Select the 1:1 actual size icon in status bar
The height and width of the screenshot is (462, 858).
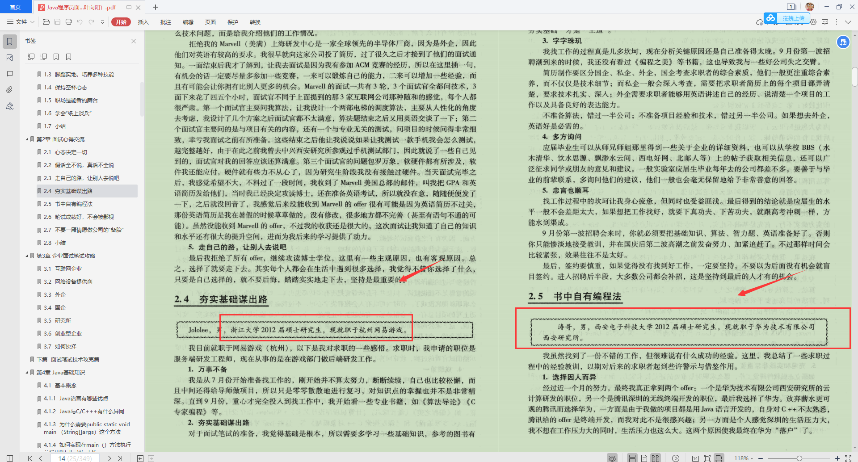695,458
